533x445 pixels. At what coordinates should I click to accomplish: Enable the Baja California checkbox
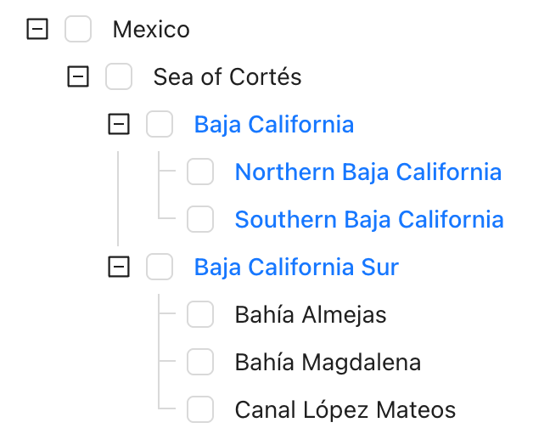tap(160, 125)
